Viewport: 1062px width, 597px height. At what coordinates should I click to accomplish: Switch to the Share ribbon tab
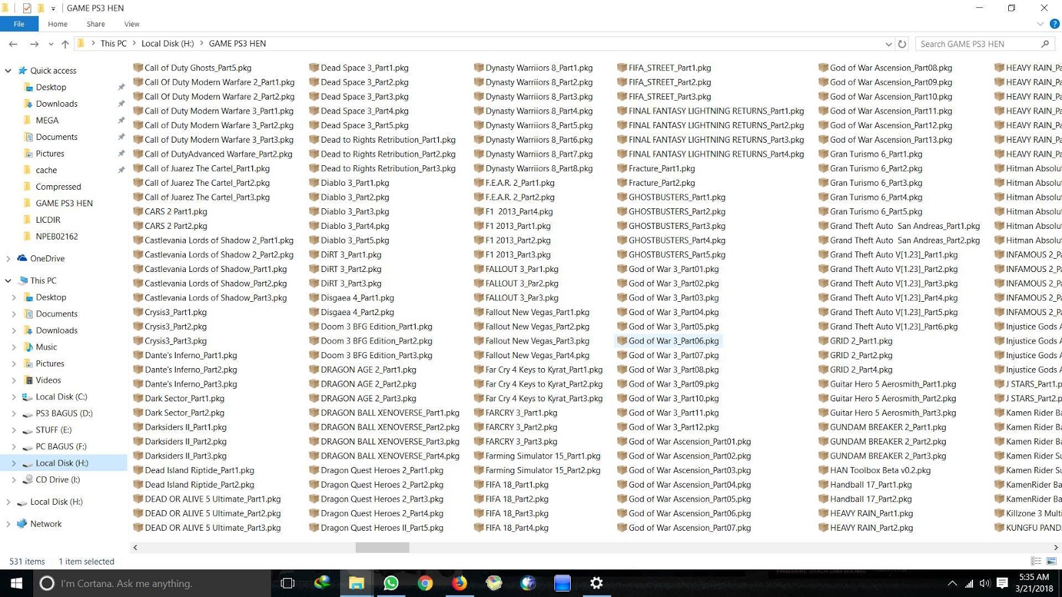point(96,24)
